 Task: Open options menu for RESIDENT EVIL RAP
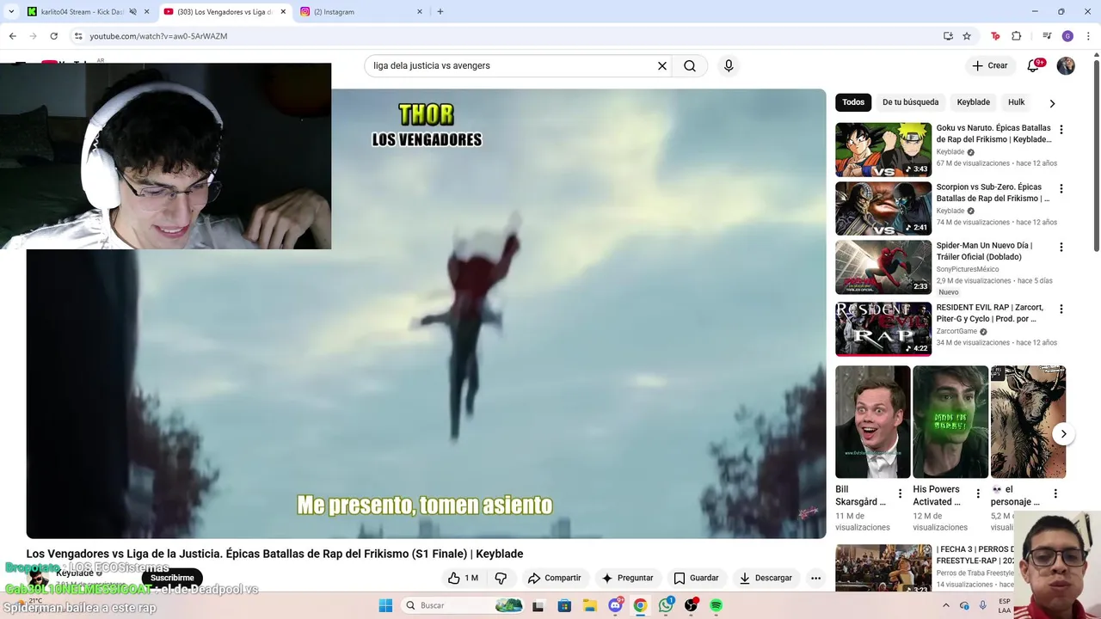coord(1061,309)
